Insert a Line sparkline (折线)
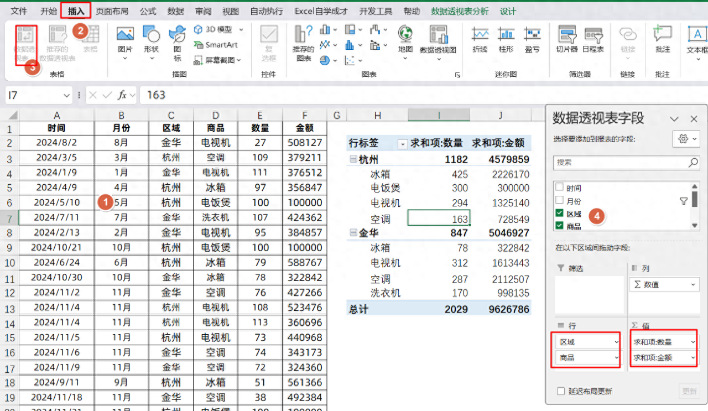 480,39
